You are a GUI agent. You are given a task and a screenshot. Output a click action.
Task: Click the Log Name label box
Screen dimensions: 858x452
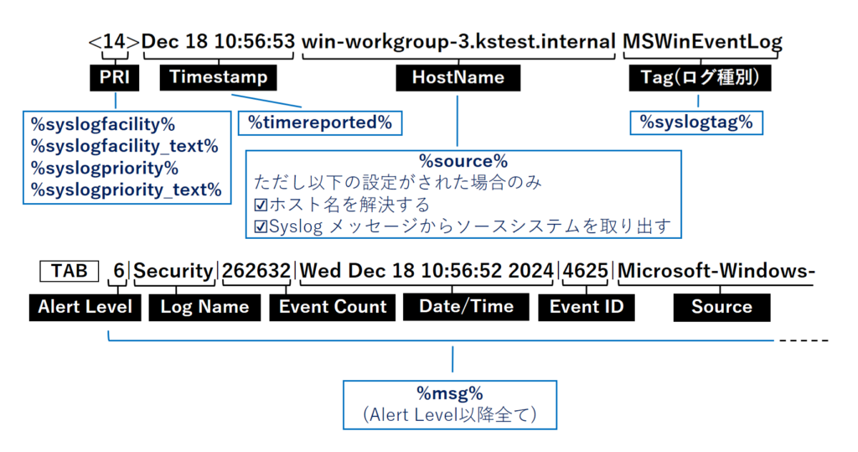(204, 308)
